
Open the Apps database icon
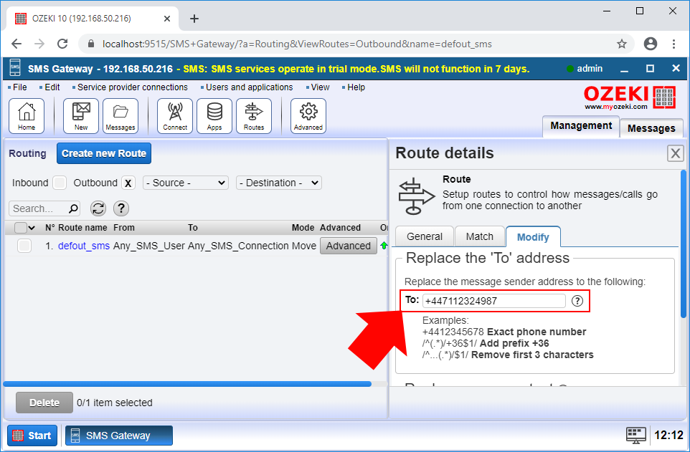coord(214,115)
